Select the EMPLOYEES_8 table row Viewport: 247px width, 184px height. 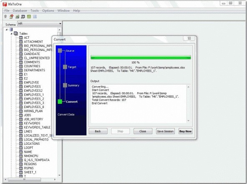pos(34,107)
